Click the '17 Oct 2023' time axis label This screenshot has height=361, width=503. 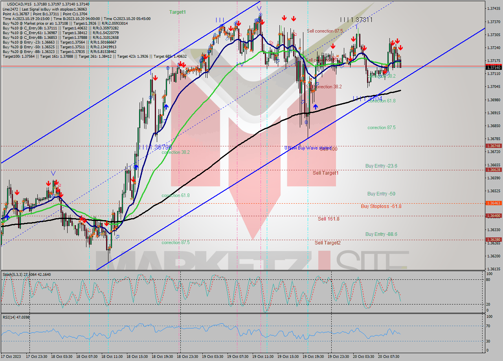(11, 357)
